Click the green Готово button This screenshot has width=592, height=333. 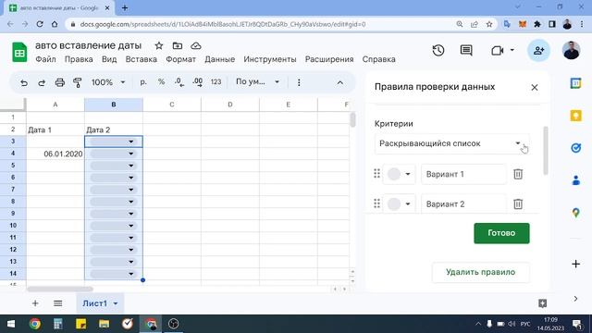point(501,233)
